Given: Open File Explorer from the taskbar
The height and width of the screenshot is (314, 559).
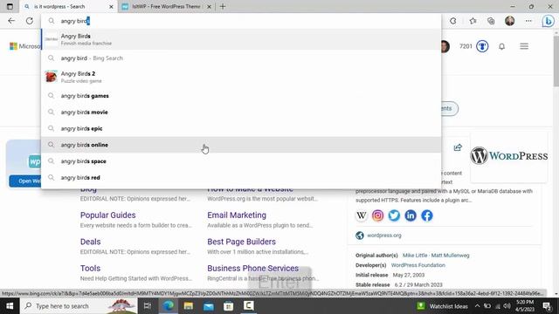Looking at the screenshot, I should coord(189,306).
